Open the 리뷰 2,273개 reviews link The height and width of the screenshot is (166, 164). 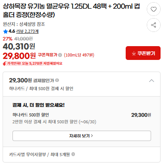click(x=27, y=31)
